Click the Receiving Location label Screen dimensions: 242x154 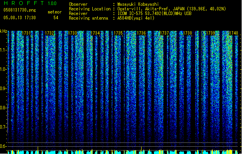90,9
